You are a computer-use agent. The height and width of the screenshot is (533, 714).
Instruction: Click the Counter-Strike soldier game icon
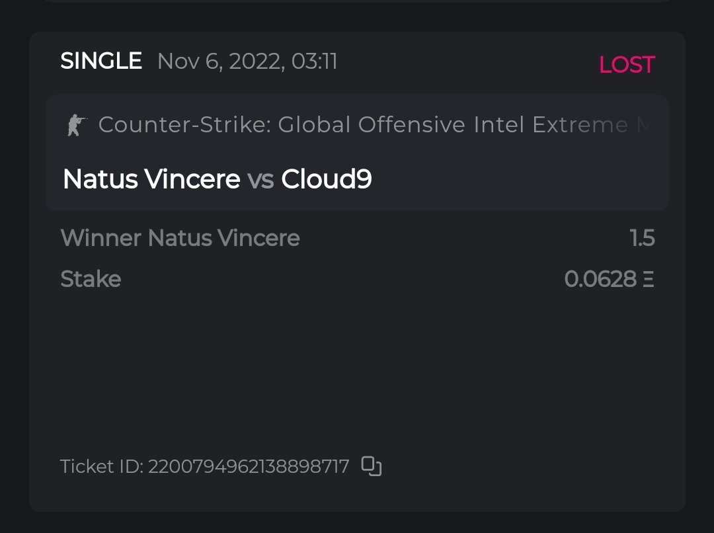click(77, 125)
